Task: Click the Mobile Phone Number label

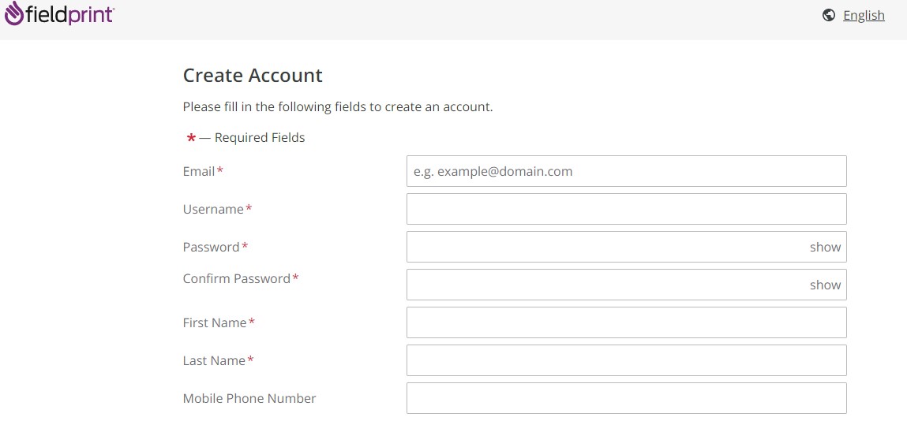Action: [249, 398]
